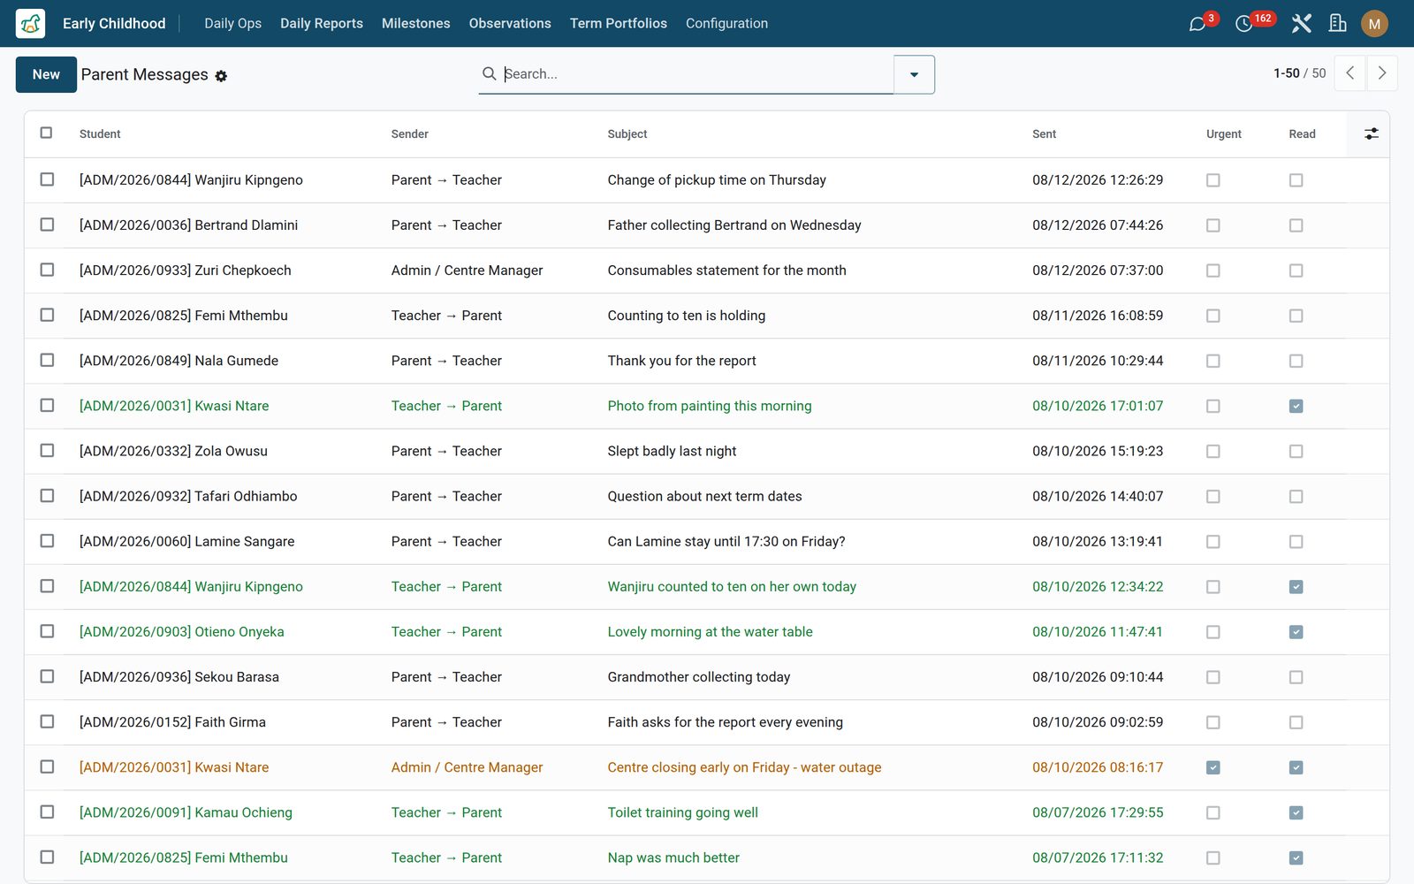Screen dimensions: 1414x884
Task: Open 'Slept badly last night' message
Action: [x=672, y=451]
